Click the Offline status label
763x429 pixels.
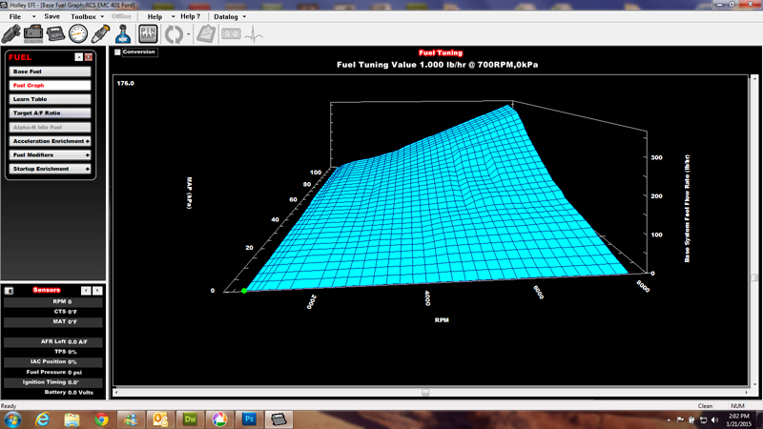pos(122,16)
